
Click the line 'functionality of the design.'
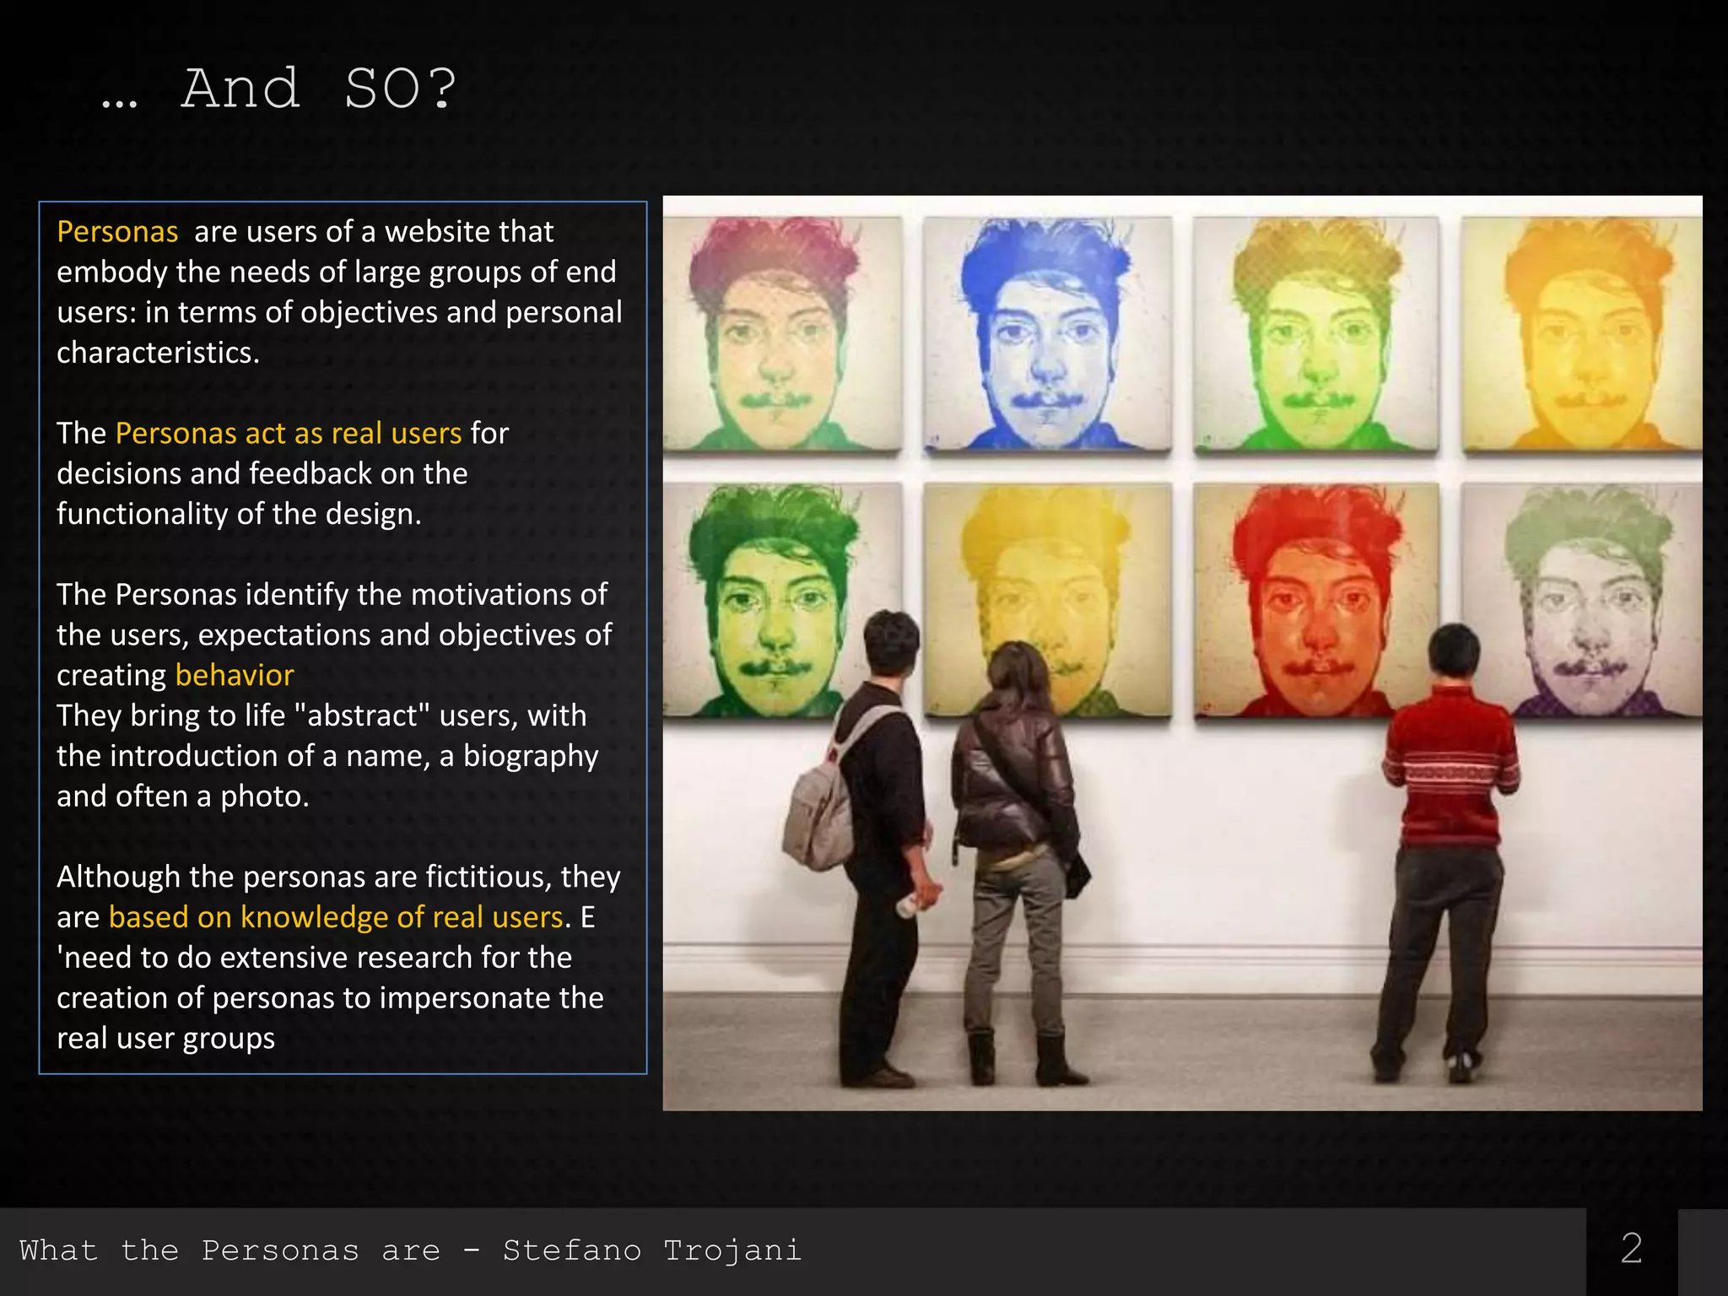point(239,514)
